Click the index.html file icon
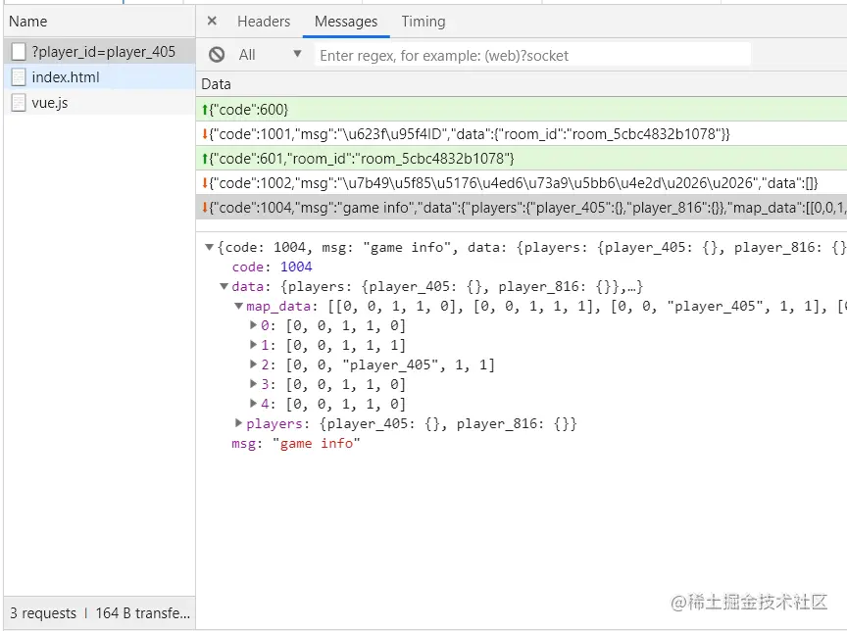 point(19,76)
